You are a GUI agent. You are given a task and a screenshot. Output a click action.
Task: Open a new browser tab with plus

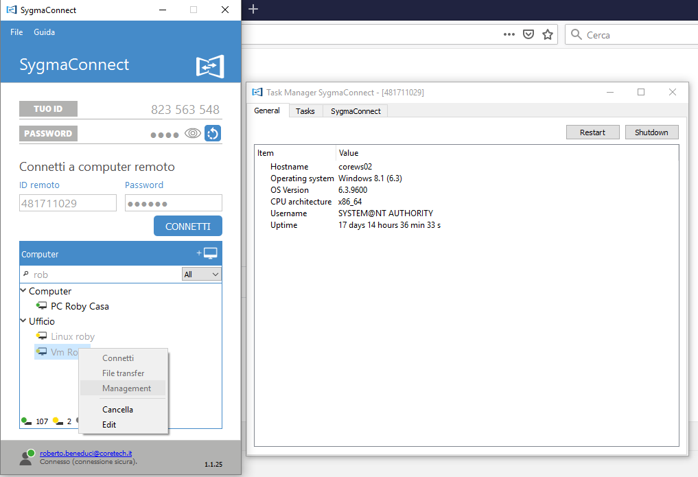[253, 9]
